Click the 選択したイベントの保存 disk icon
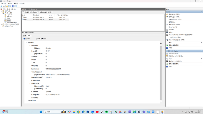The width and height of the screenshot is (203, 114). 167,61
